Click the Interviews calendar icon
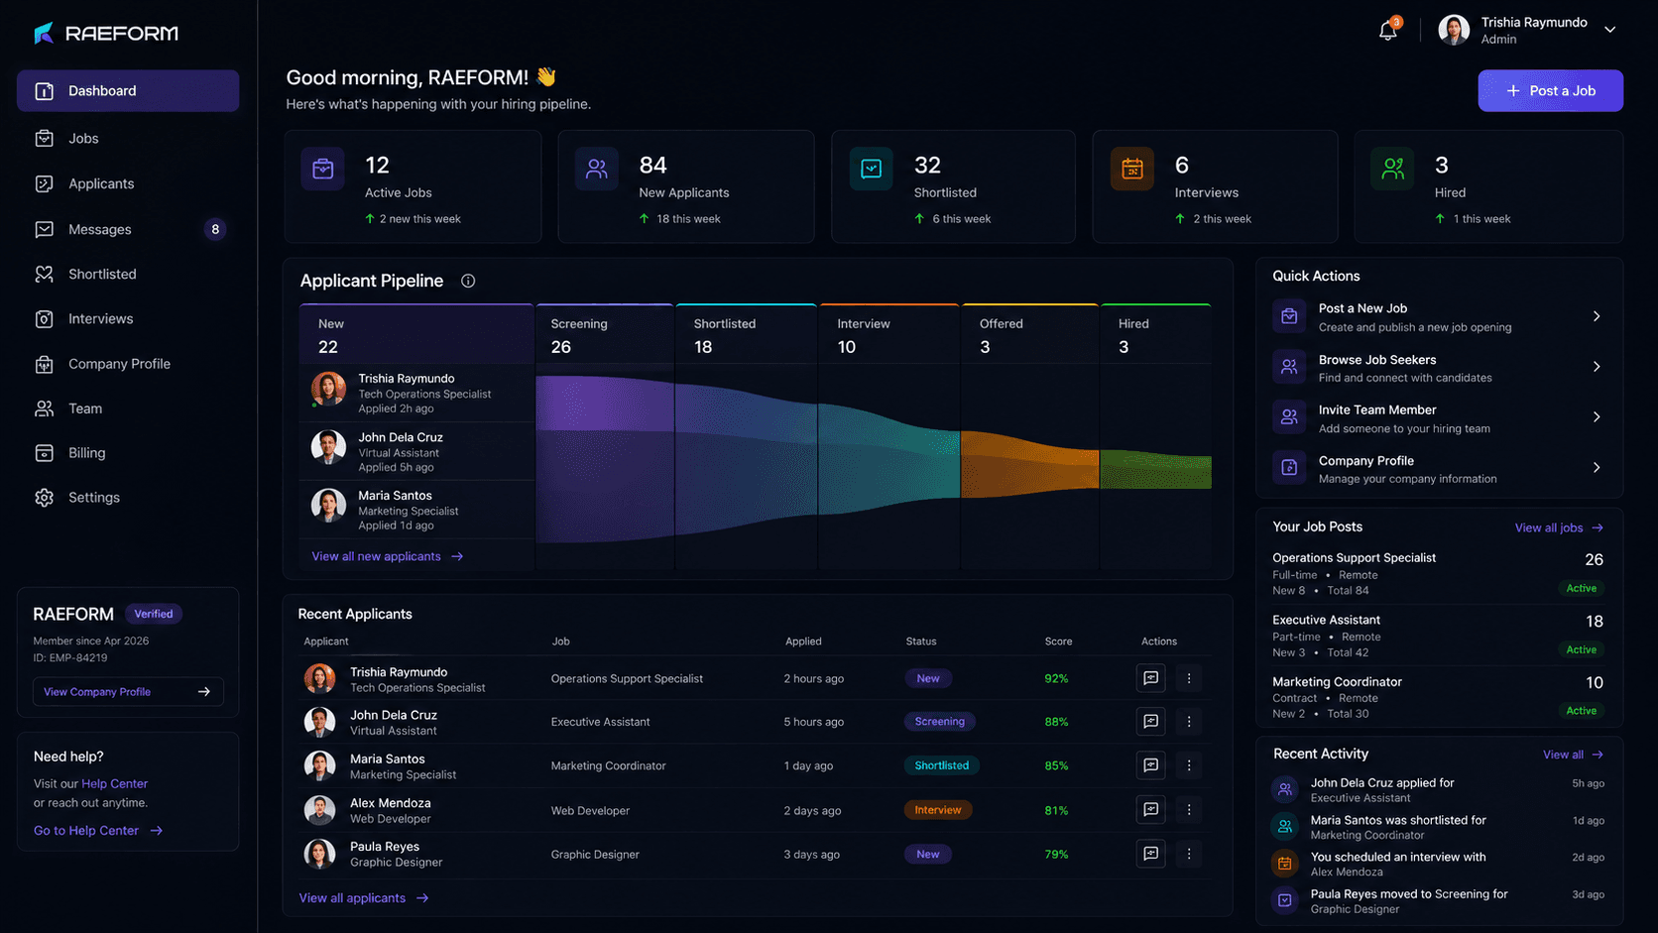This screenshot has height=933, width=1658. tap(1131, 170)
